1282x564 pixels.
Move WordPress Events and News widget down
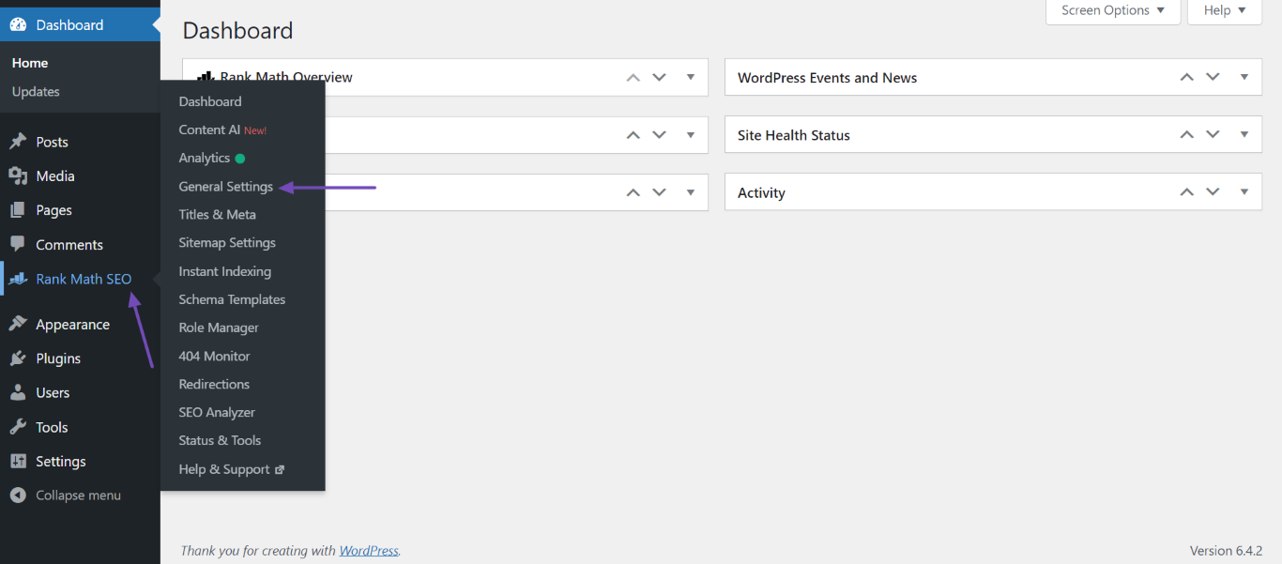[1213, 77]
